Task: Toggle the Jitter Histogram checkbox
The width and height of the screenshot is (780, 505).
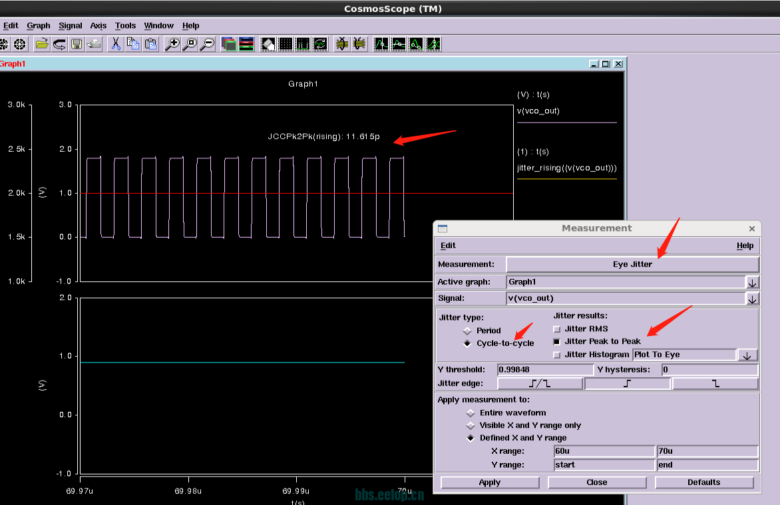Action: coord(557,355)
